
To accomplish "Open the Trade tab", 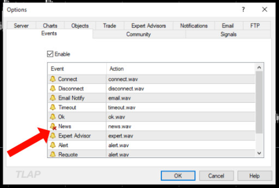I will tap(110, 26).
